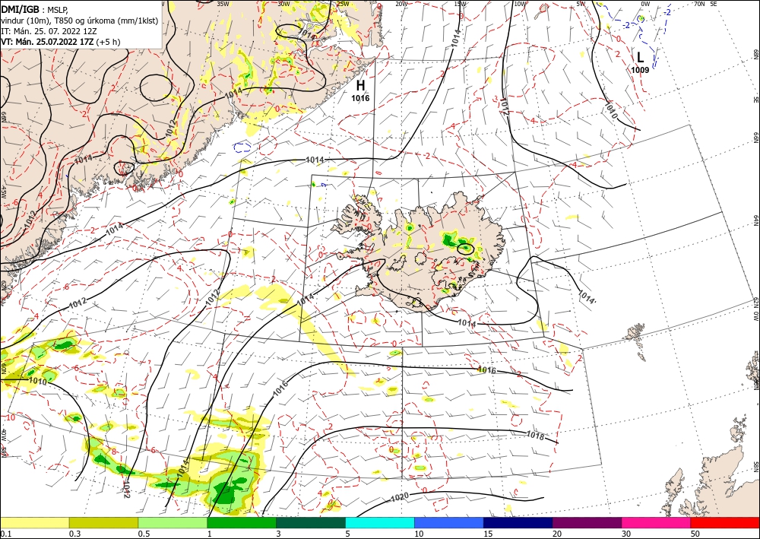The image size is (760, 539).
Task: Click the 15W longitude label
Action: 461,4
